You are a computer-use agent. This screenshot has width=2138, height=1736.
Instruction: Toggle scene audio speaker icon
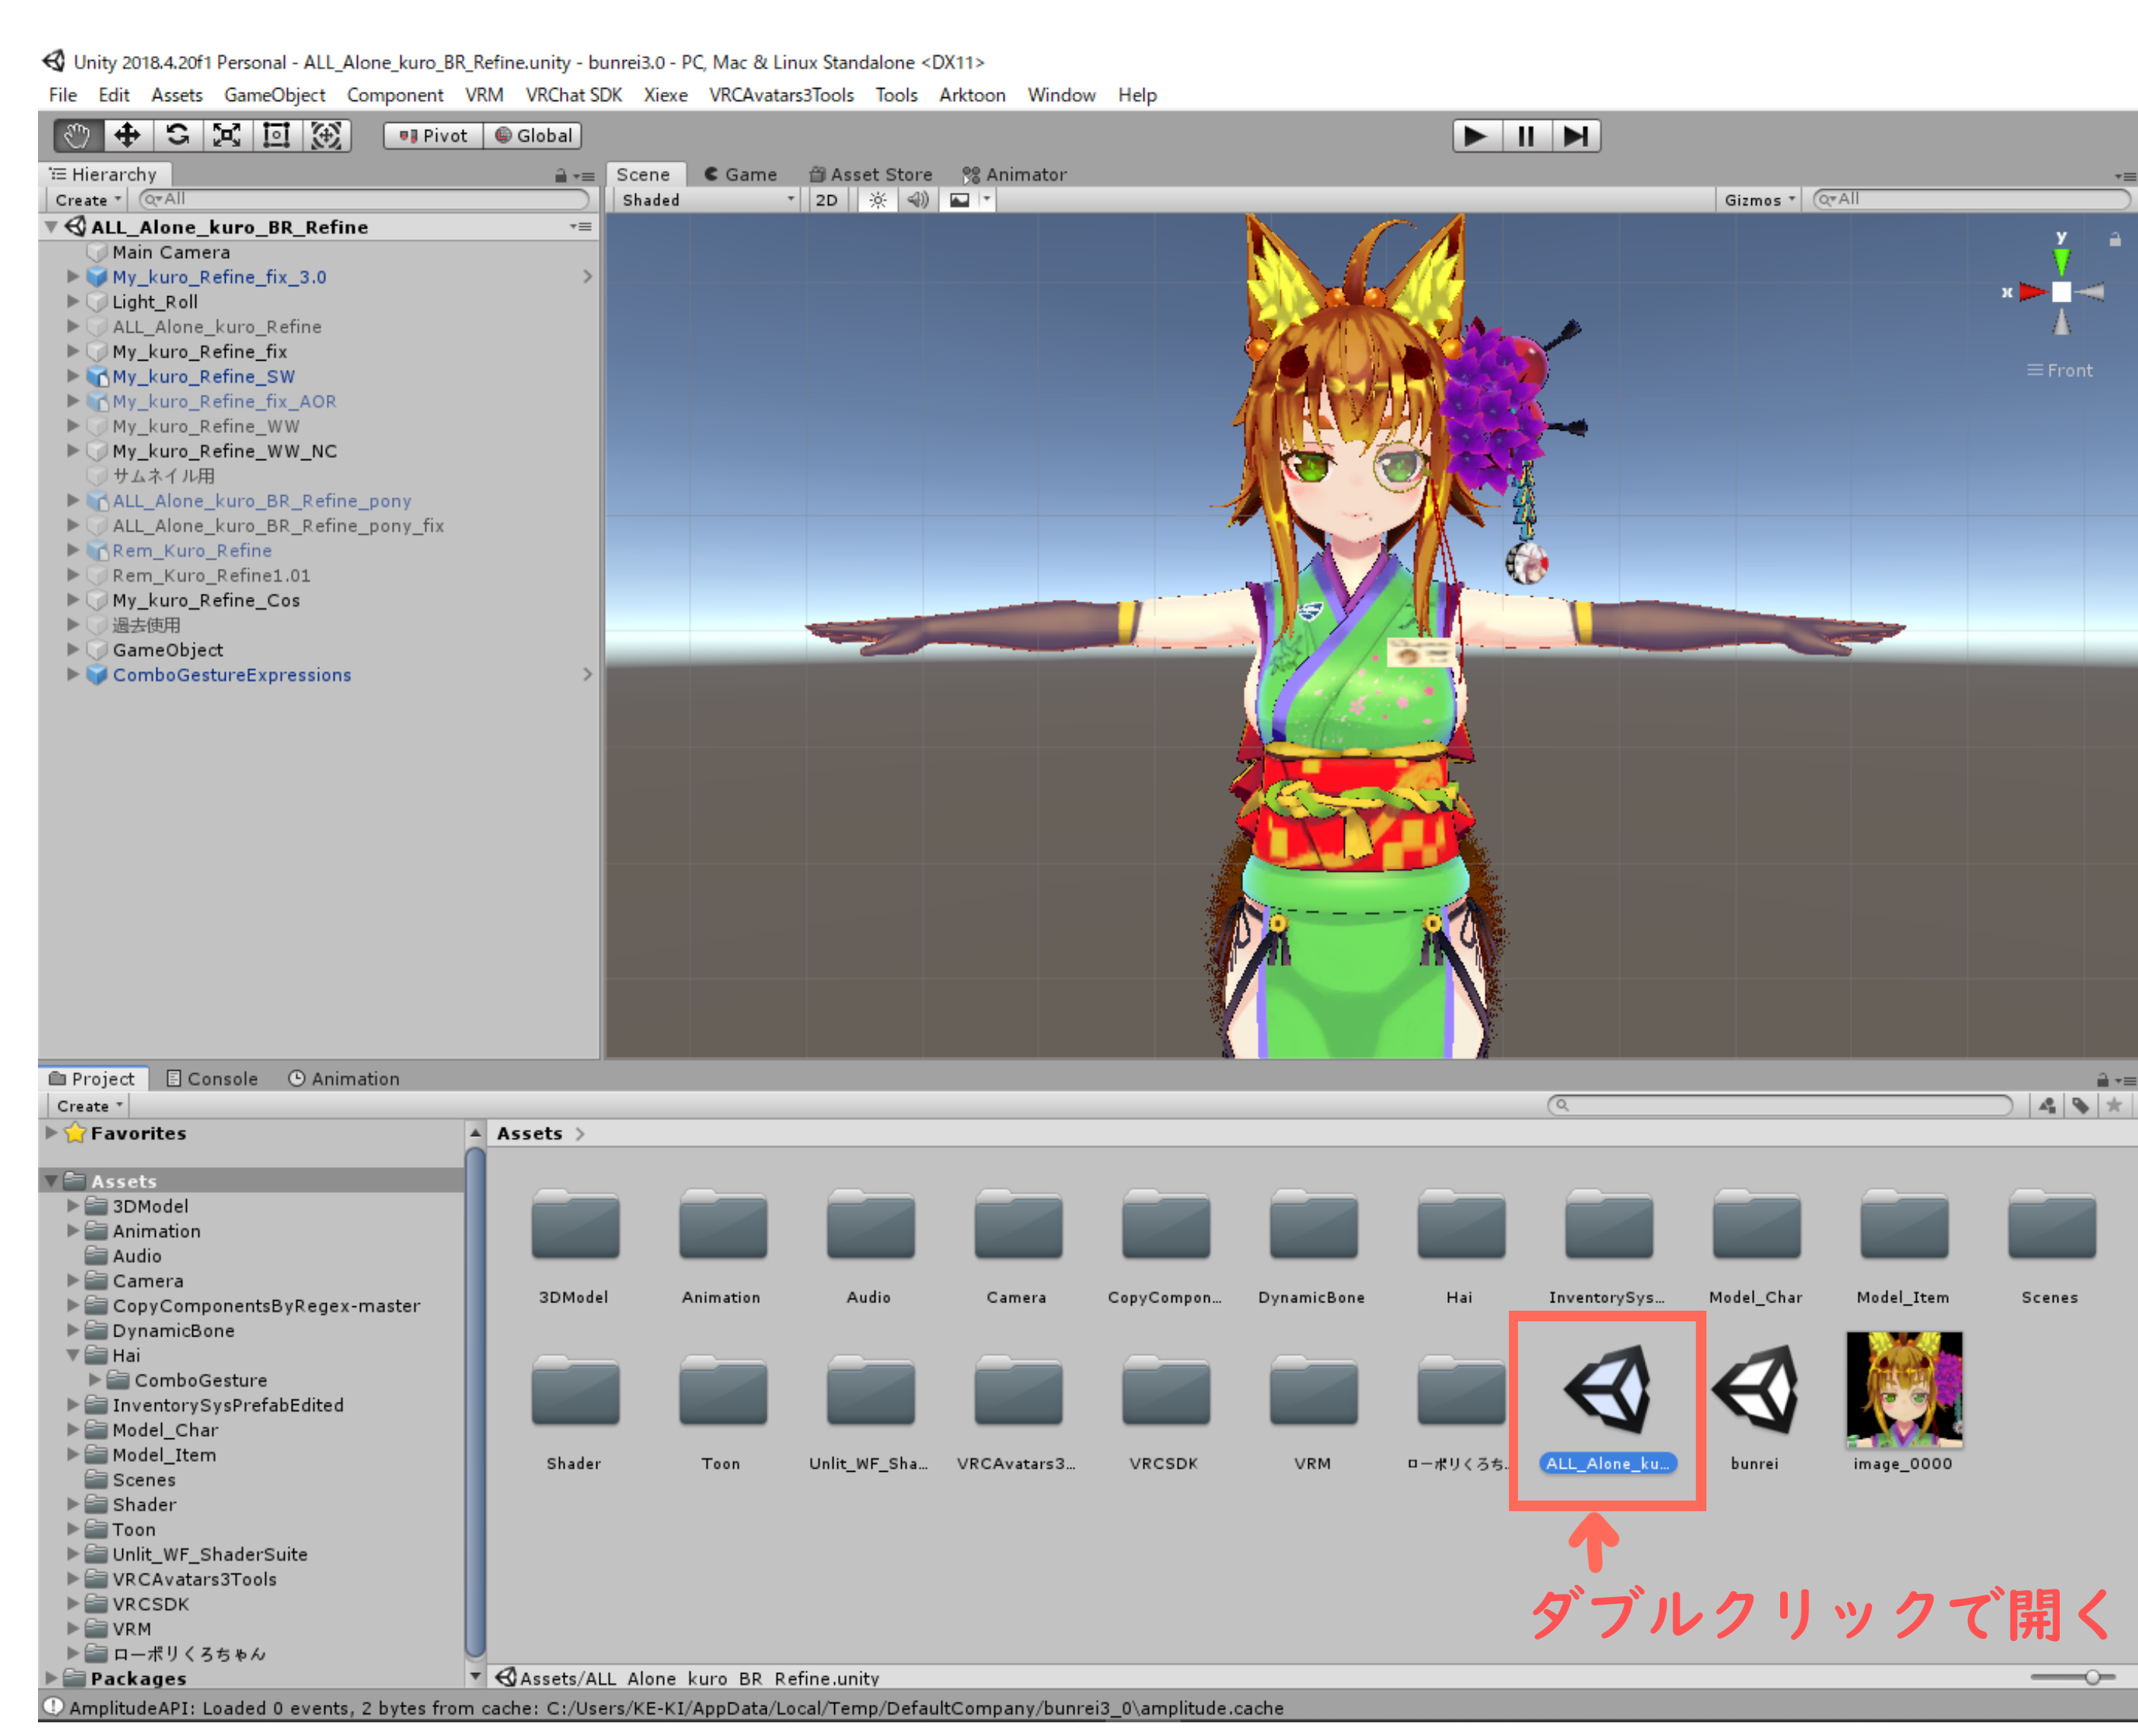click(x=916, y=200)
